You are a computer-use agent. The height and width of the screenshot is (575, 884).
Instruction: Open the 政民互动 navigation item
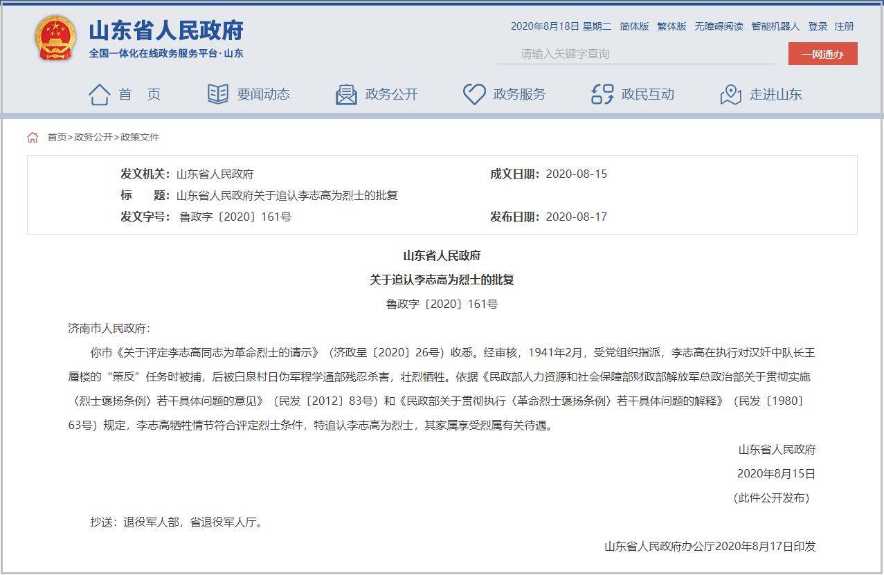click(648, 95)
